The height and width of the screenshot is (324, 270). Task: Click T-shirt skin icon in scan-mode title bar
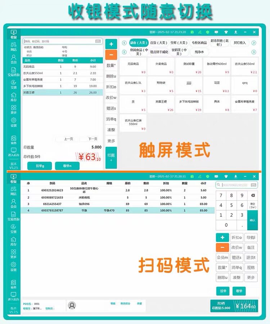(x=226, y=176)
